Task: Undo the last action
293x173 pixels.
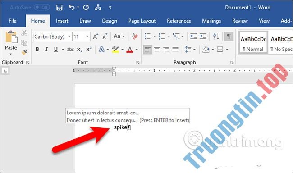Action: (x=72, y=8)
